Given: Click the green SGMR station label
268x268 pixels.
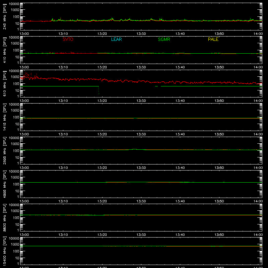Looking at the screenshot, I should coord(164,39).
